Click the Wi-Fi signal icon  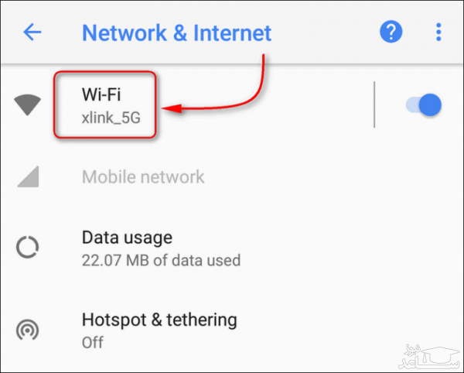28,105
